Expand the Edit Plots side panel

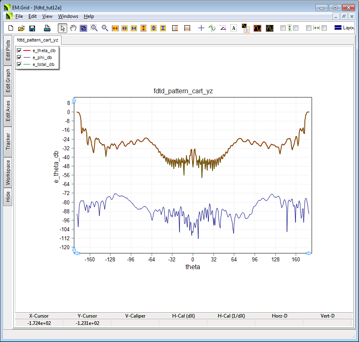tap(8, 50)
